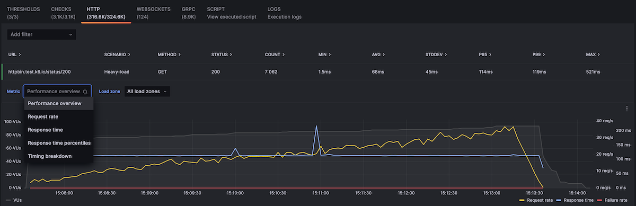Sort by the MIN column header
The height and width of the screenshot is (206, 636).
point(325,55)
